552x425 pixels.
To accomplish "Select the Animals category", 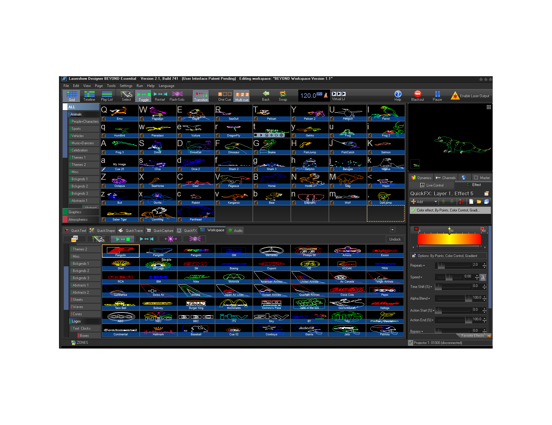I will tap(84, 114).
